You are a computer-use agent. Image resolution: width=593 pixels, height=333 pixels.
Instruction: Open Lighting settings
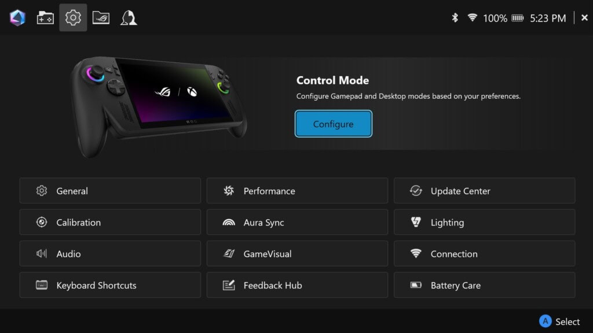[485, 222]
